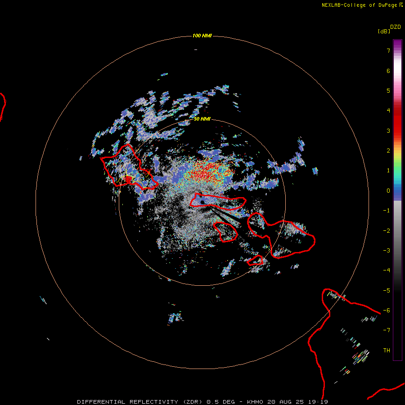The image size is (405, 405).
Task: Click the 2 value on color scale
Action: click(388, 151)
